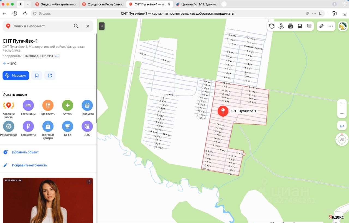Open more options next to coordinates
The width and height of the screenshot is (349, 223).
[57, 56]
